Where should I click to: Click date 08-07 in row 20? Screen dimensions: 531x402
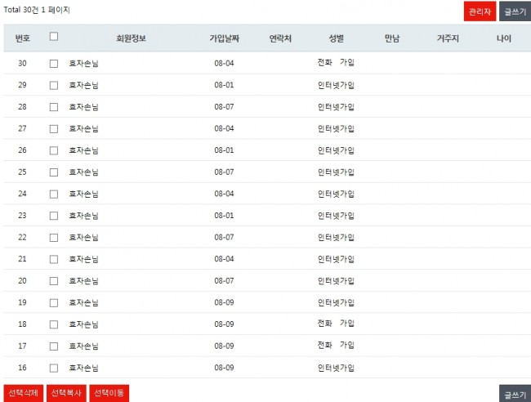(224, 281)
